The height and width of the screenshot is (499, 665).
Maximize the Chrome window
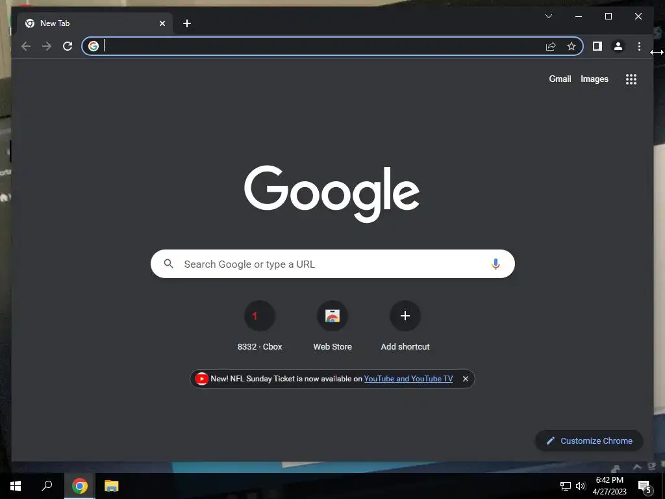[608, 16]
